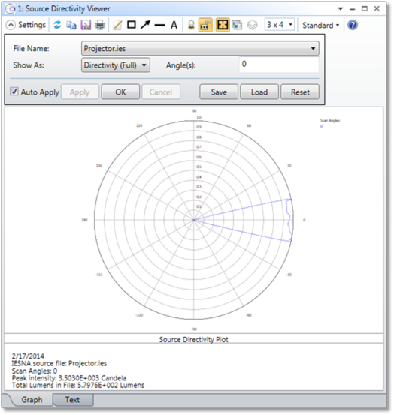This screenshot has width=394, height=415.
Task: Copy the plot to clipboard
Action: click(71, 26)
